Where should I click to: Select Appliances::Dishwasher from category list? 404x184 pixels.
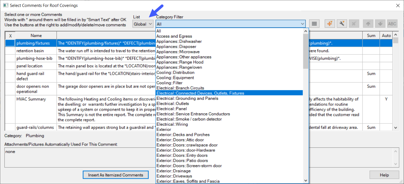point(179,41)
